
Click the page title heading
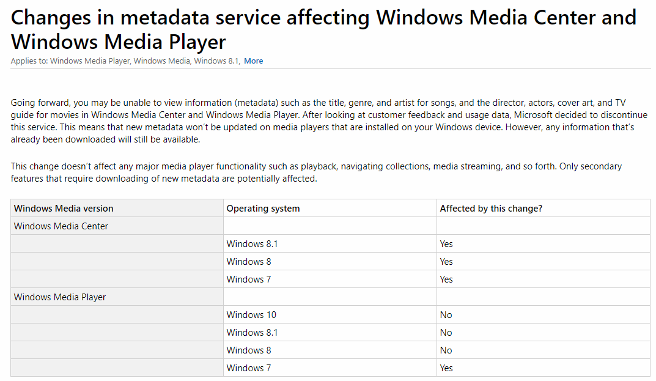323,29
